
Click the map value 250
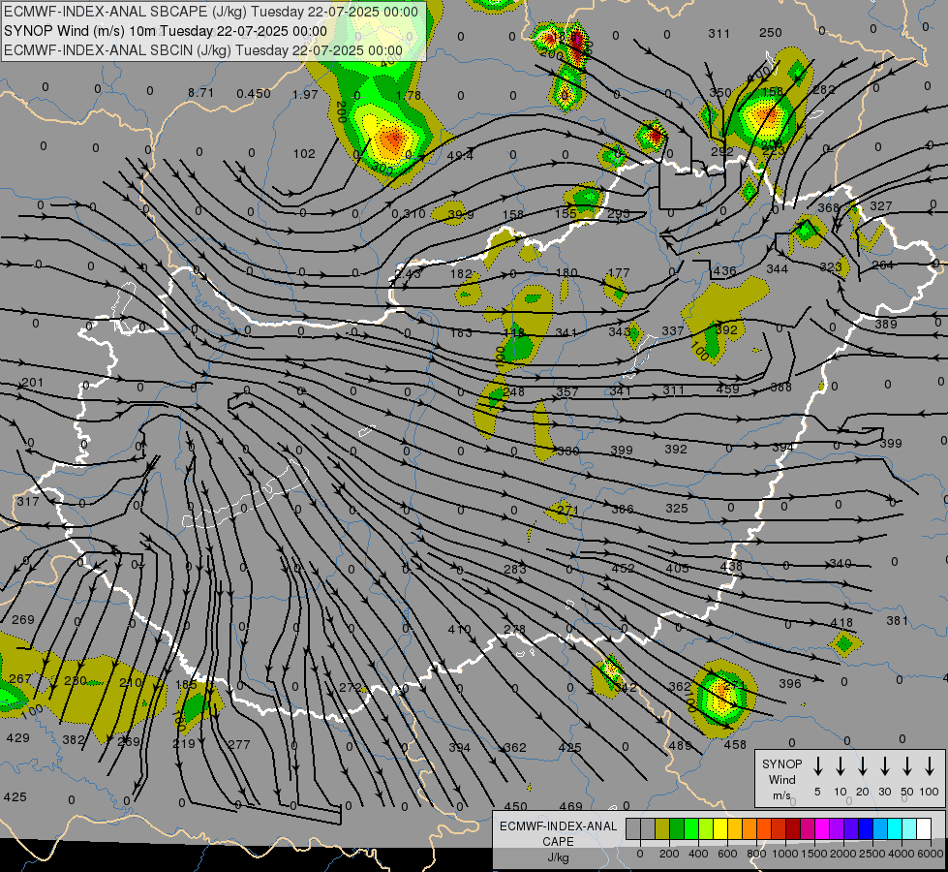[770, 33]
